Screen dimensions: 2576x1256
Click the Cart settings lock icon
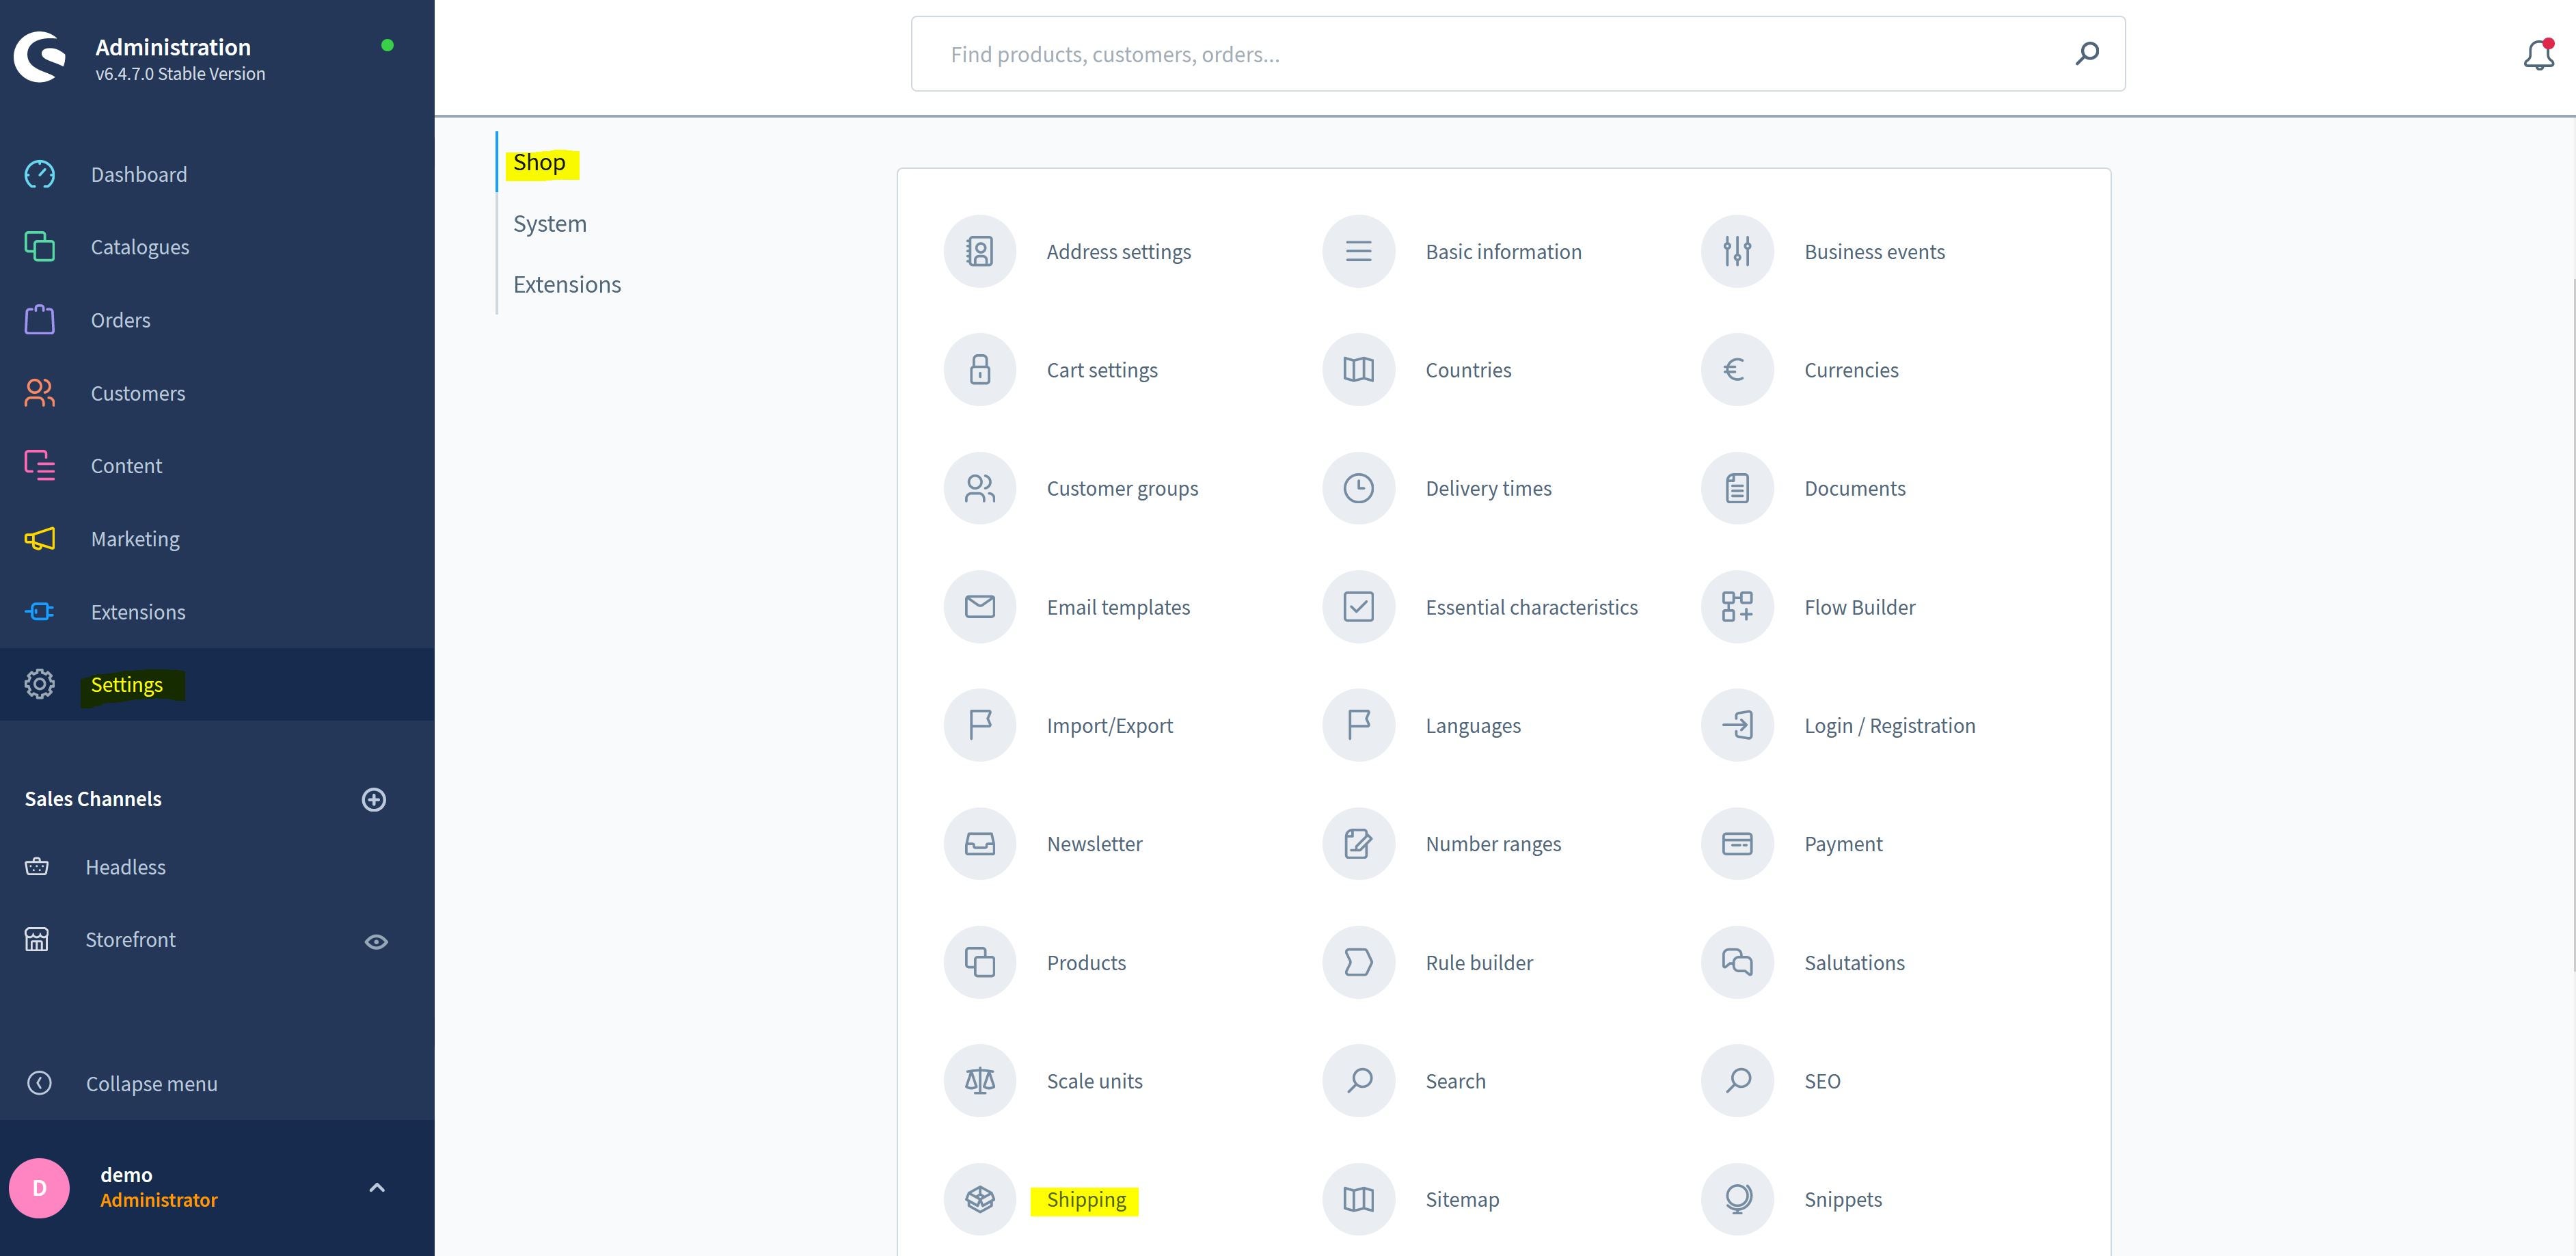pyautogui.click(x=979, y=370)
